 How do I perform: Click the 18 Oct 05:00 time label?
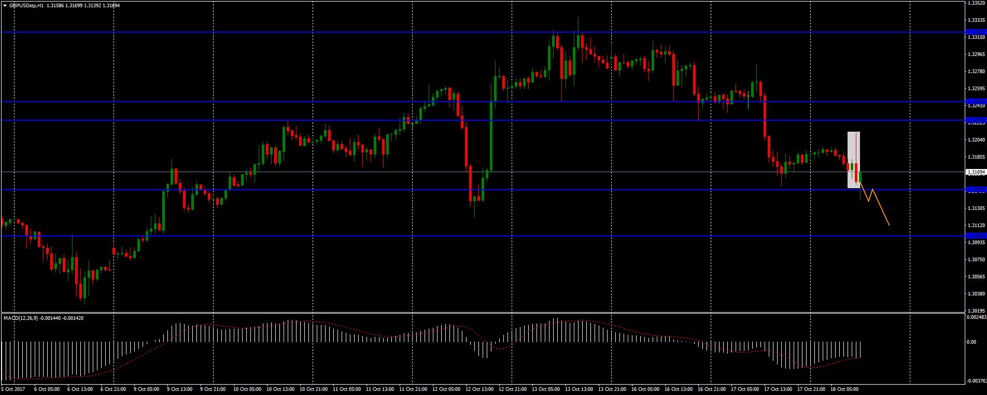coord(844,389)
